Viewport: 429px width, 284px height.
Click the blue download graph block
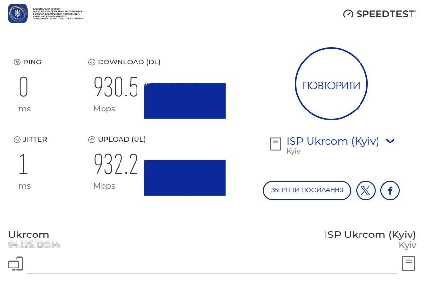coord(185,101)
